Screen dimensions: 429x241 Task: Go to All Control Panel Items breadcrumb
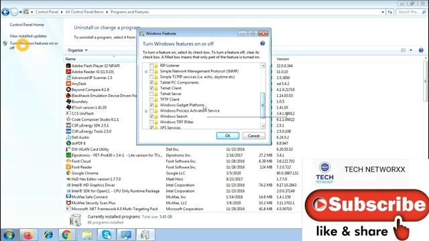pos(84,12)
